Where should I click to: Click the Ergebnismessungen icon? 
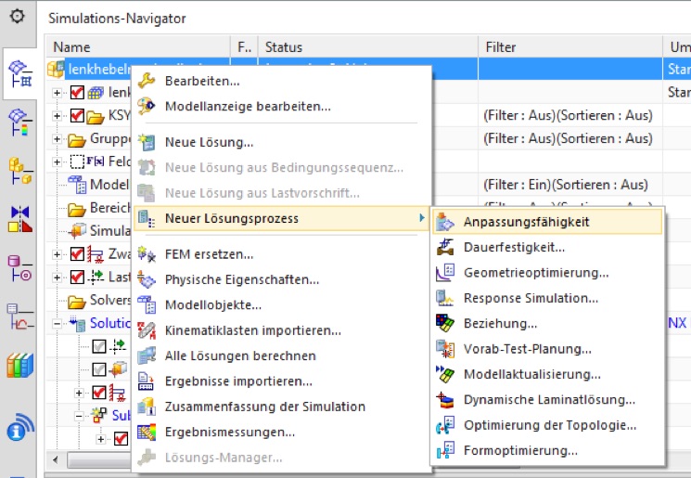tap(147, 432)
